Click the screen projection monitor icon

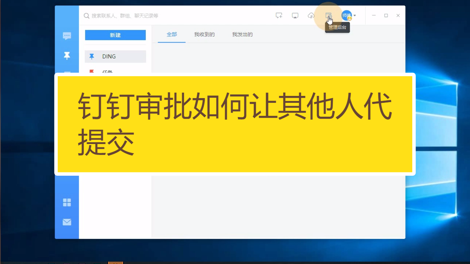(x=295, y=16)
